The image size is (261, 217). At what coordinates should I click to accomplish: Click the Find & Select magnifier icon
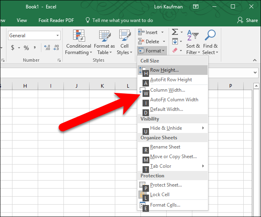click(210, 36)
